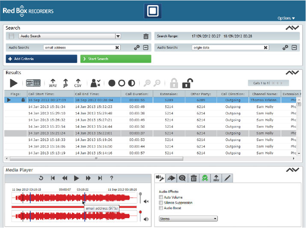
Task: Expand the Stereo channel dropdown
Action: (188, 219)
